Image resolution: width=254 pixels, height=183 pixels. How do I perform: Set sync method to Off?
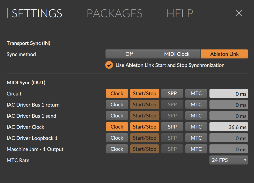129,54
